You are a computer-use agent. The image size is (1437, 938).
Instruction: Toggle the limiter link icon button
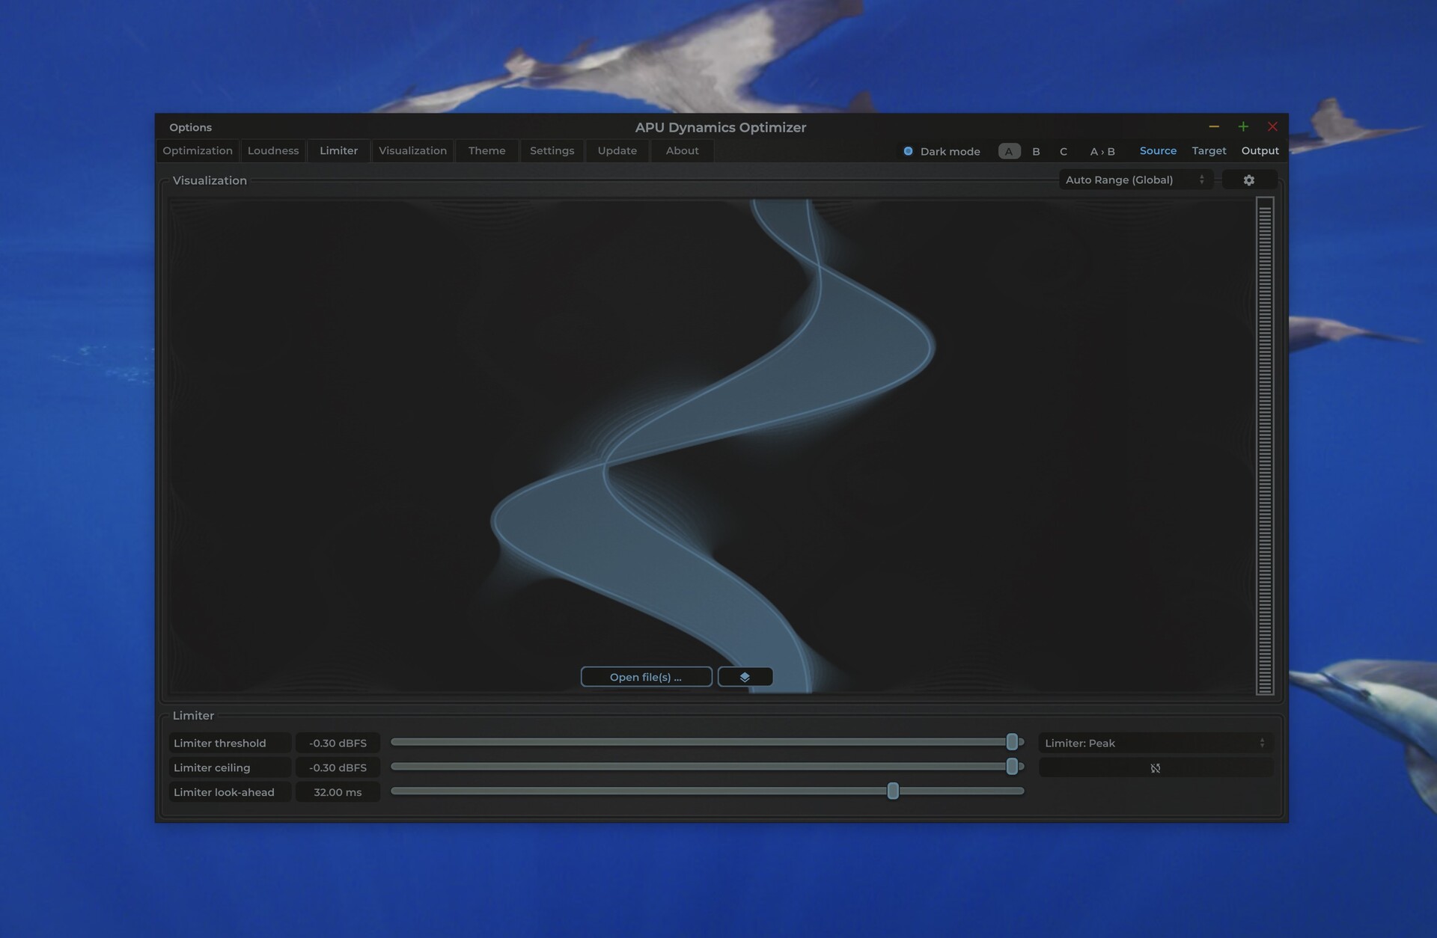1155,768
